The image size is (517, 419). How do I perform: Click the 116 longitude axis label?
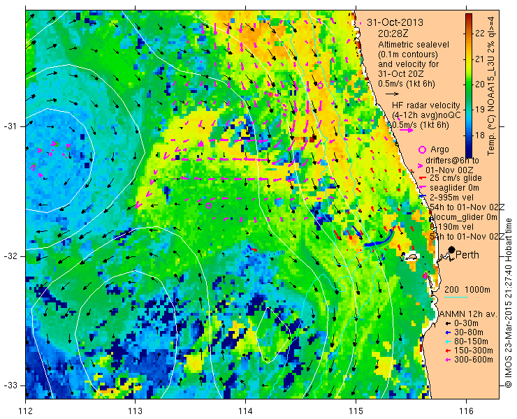(x=466, y=411)
